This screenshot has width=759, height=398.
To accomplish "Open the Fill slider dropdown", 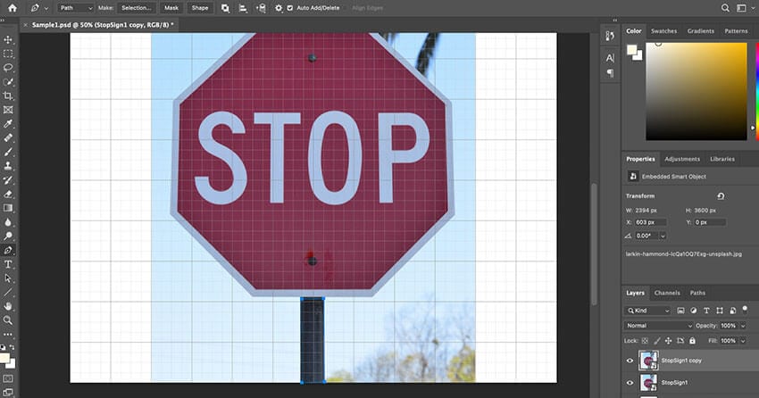I will point(743,341).
